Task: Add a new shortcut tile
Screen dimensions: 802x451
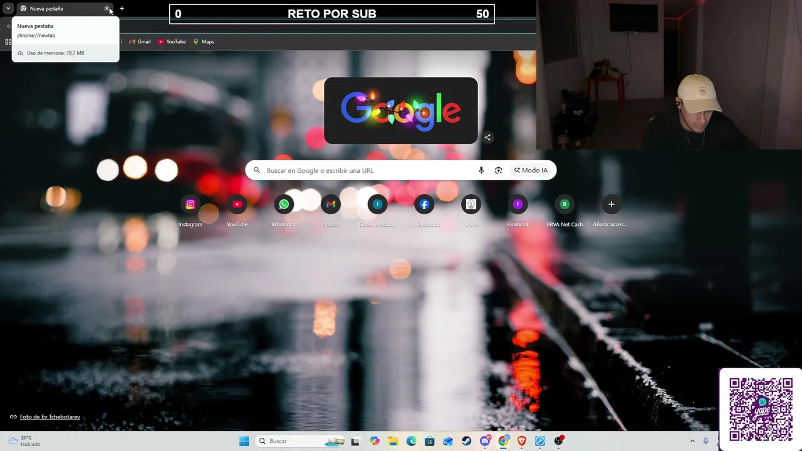Action: coord(611,212)
